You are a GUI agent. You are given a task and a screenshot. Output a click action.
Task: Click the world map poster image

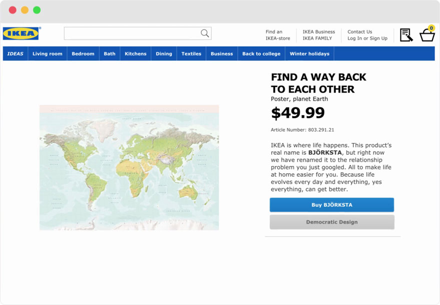pos(129,168)
